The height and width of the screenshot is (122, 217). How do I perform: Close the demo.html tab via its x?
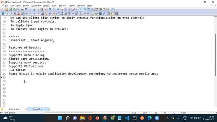[26, 109]
